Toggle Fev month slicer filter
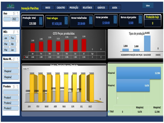The height and width of the screenshot is (123, 164). tap(13, 38)
